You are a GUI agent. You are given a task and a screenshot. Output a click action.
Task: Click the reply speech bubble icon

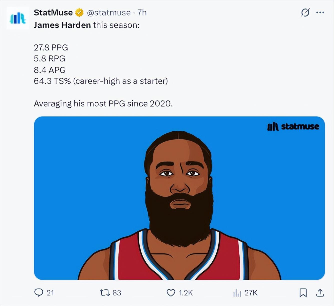pos(39,292)
